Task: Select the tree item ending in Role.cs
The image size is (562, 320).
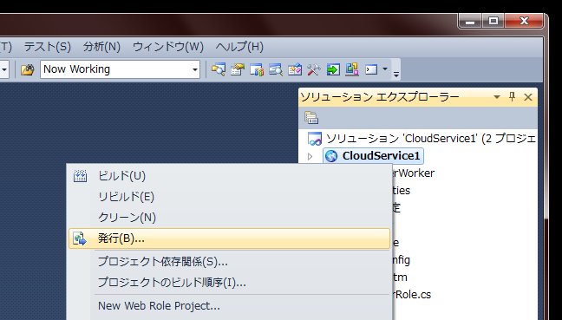Action: pos(413,295)
